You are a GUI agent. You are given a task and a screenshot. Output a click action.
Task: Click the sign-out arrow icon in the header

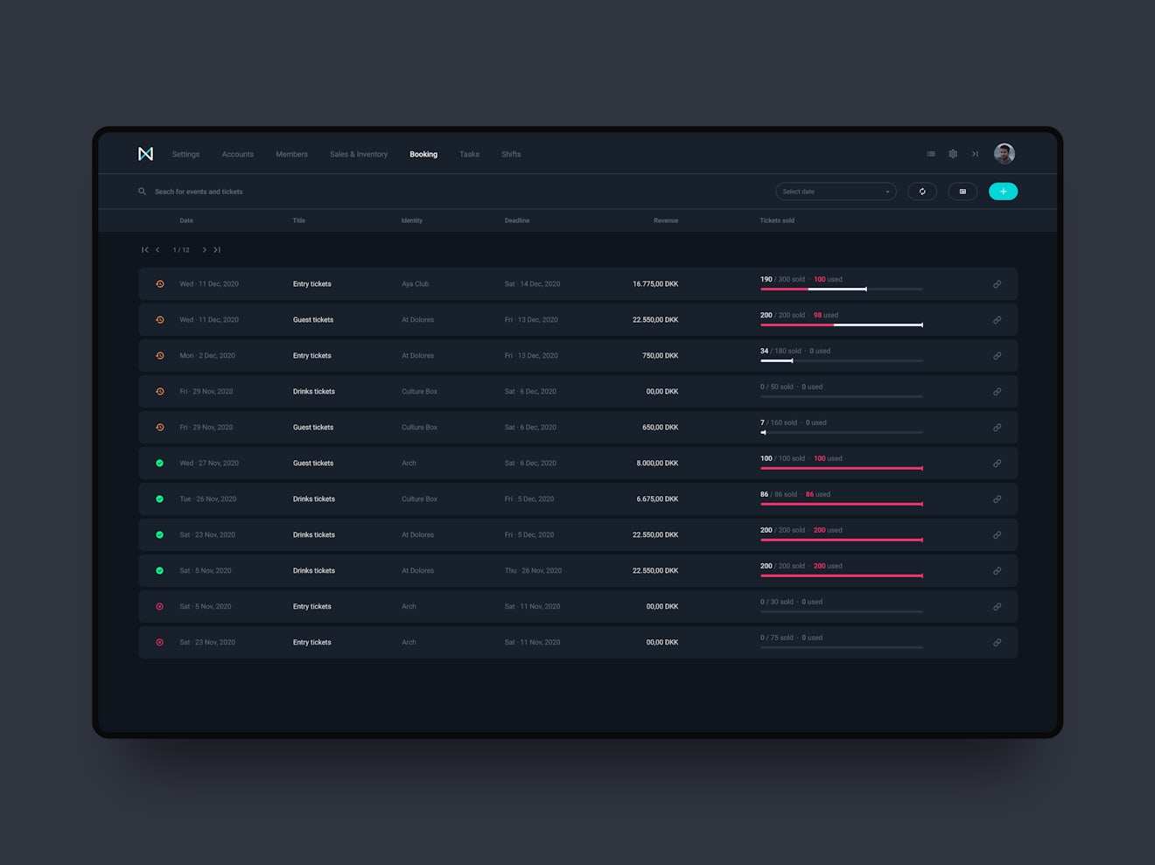[x=975, y=153]
